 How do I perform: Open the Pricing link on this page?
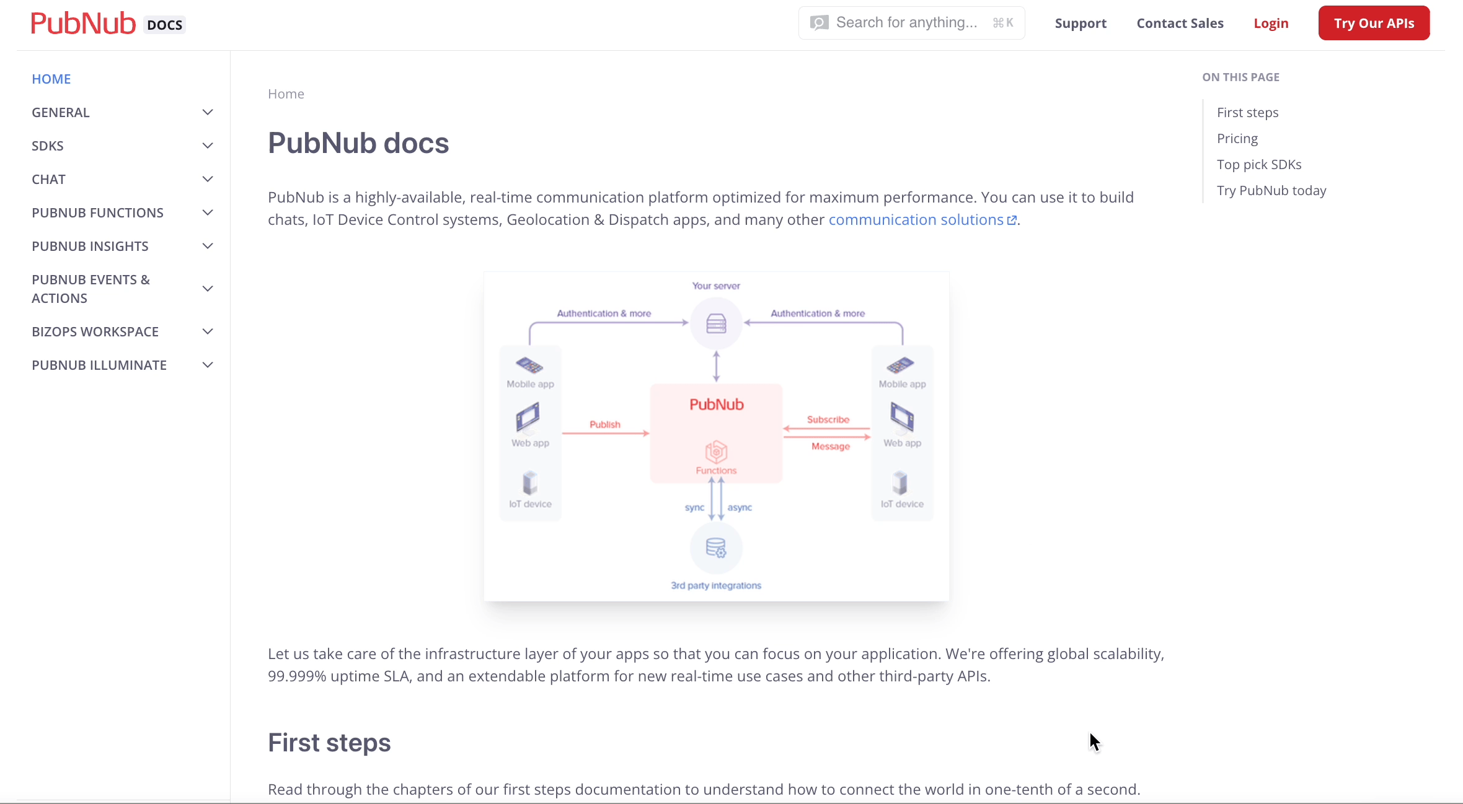[1237, 138]
